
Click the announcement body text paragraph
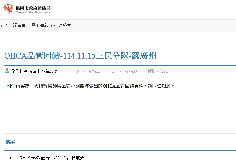(x=90, y=86)
